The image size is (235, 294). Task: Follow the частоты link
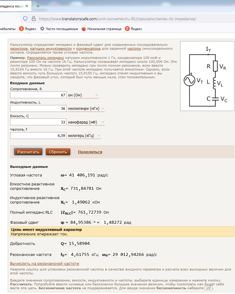point(134,49)
